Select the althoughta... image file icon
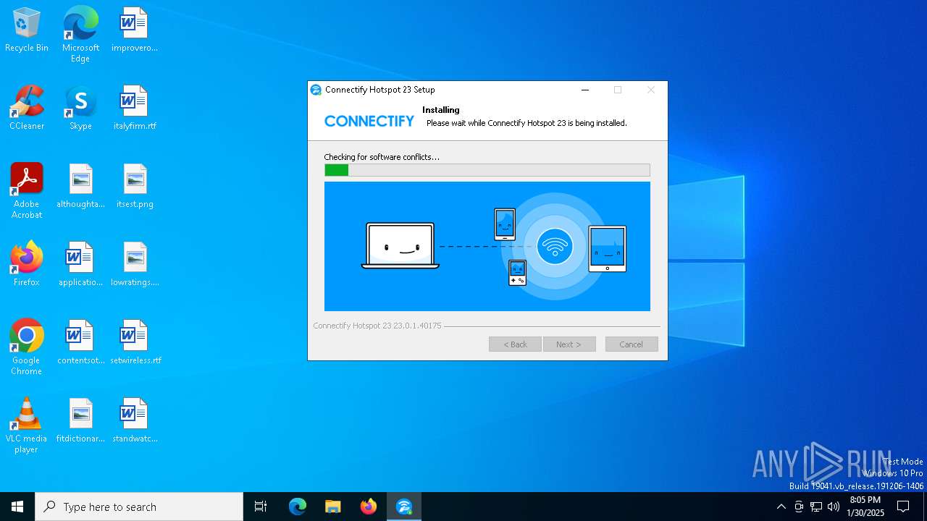 coord(80,187)
